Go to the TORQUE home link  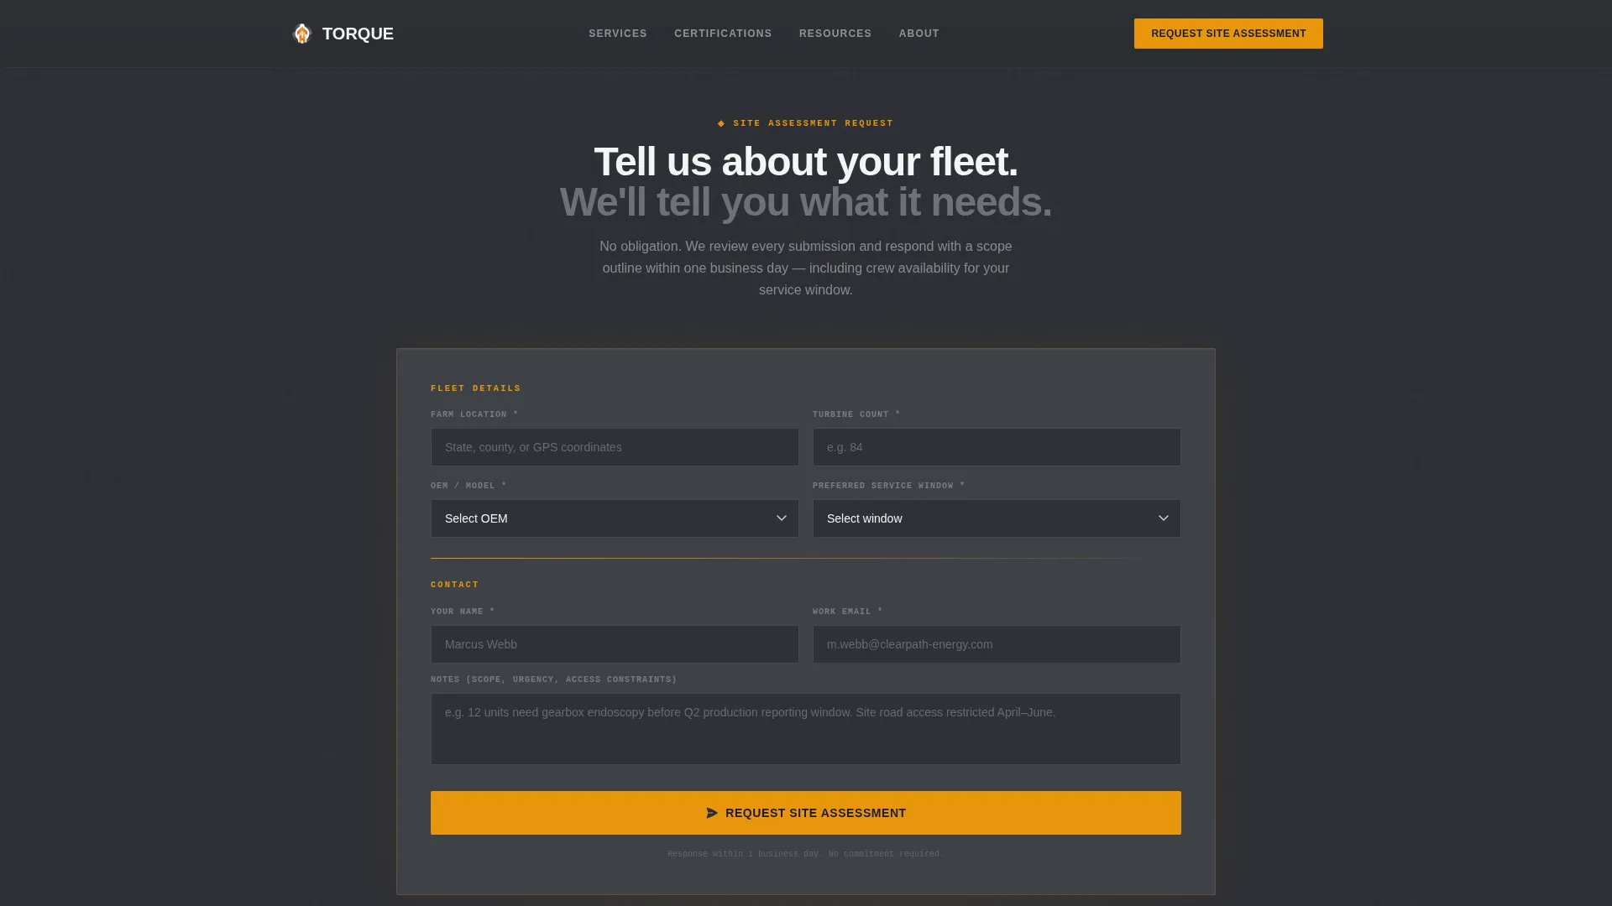343,34
